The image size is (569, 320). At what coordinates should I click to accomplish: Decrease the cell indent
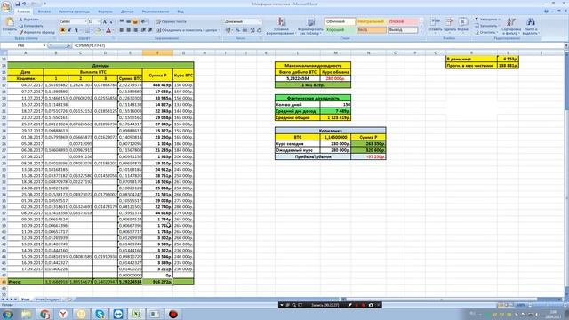tap(143, 30)
